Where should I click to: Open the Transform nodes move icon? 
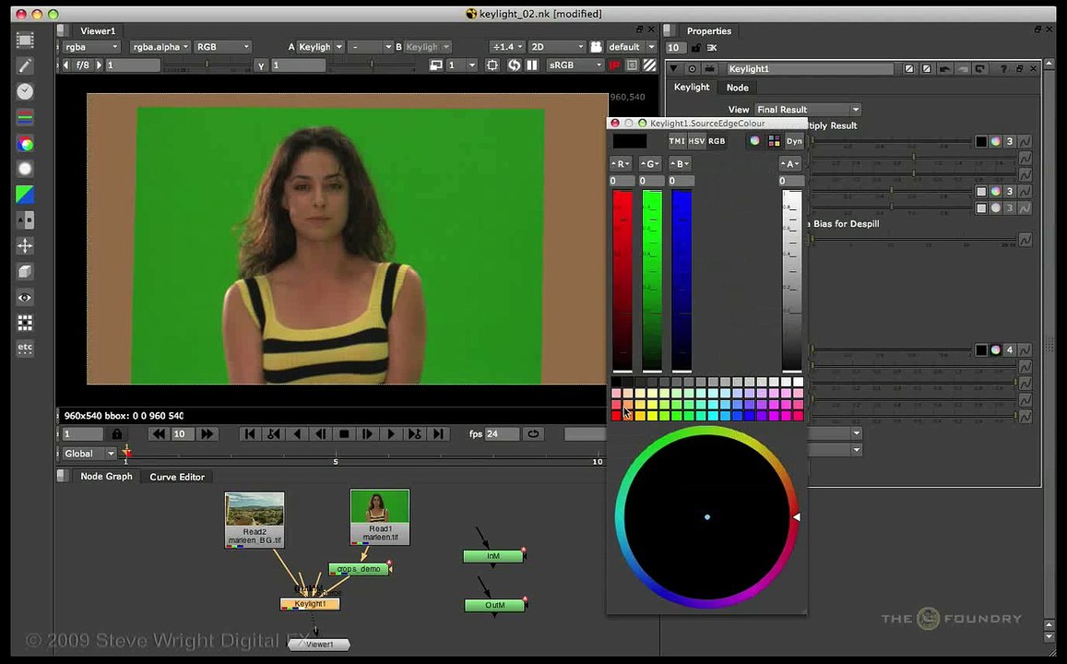[25, 245]
